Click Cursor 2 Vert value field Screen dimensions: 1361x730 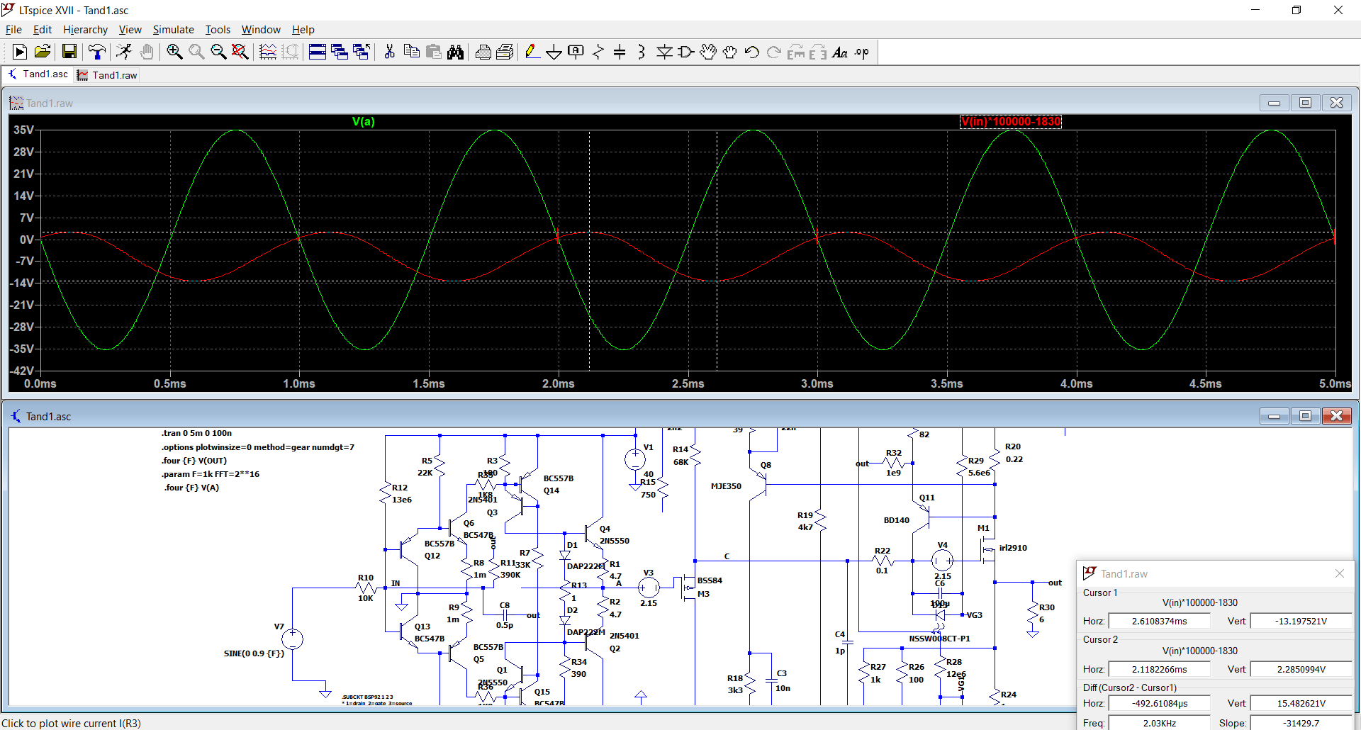pyautogui.click(x=1301, y=669)
